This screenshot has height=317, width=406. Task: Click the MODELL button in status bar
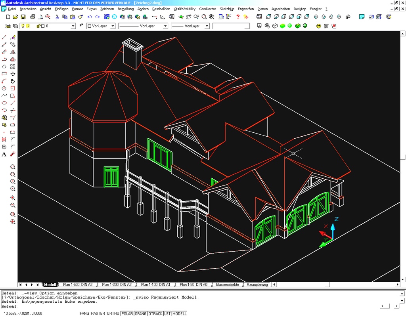(x=179, y=313)
